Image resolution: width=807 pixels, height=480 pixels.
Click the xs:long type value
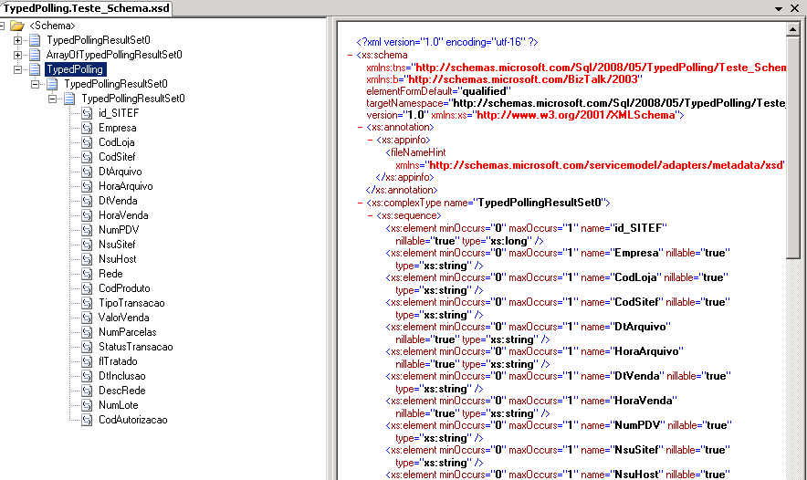coord(509,241)
